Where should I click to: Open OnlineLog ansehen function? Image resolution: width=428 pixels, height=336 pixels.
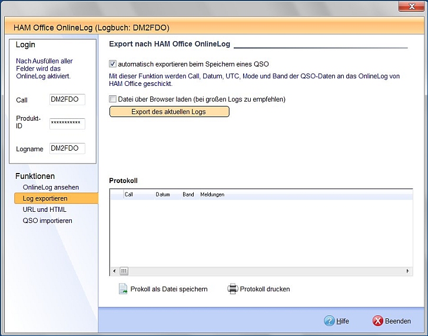51,187
